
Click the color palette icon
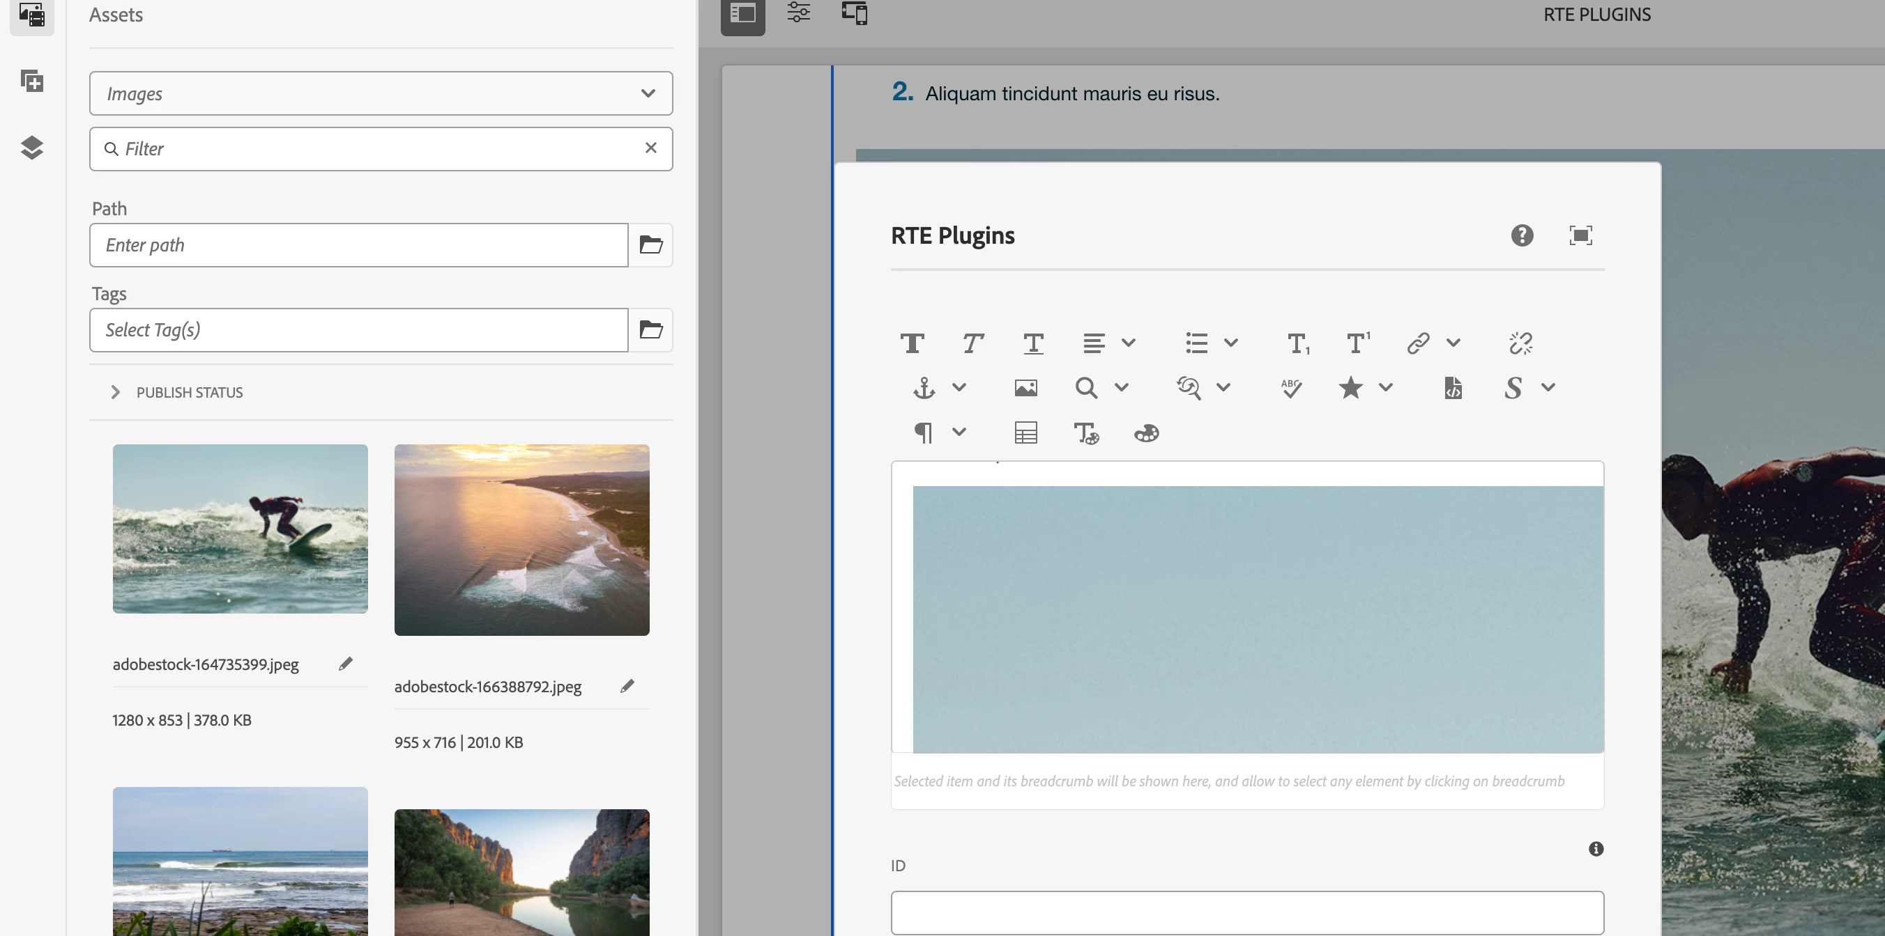click(x=1146, y=433)
